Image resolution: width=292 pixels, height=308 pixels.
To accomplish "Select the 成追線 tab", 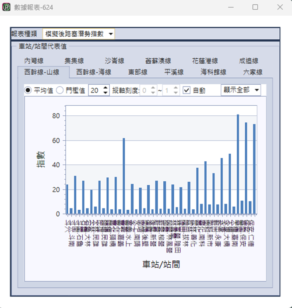I will [x=249, y=61].
